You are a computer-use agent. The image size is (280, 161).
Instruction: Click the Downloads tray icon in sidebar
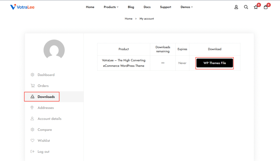[x=32, y=96]
